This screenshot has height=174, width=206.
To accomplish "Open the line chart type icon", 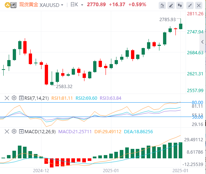I will 162,5.
